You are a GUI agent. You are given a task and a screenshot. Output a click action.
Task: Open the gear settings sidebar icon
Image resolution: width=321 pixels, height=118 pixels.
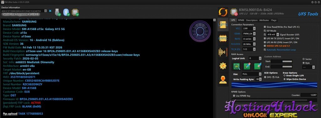click(223, 66)
